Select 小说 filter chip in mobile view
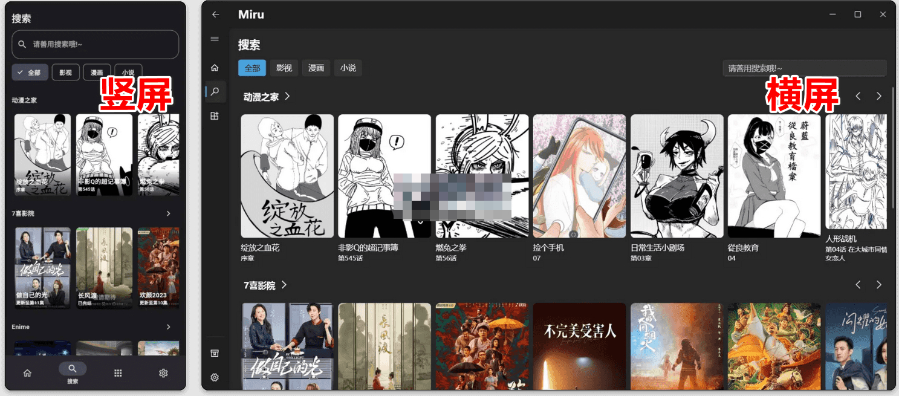The height and width of the screenshot is (396, 899). tap(128, 72)
